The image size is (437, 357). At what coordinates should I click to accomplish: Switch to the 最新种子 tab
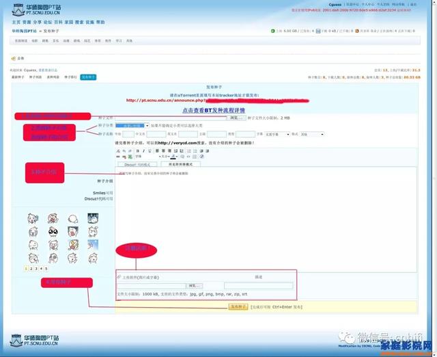pyautogui.click(x=18, y=77)
